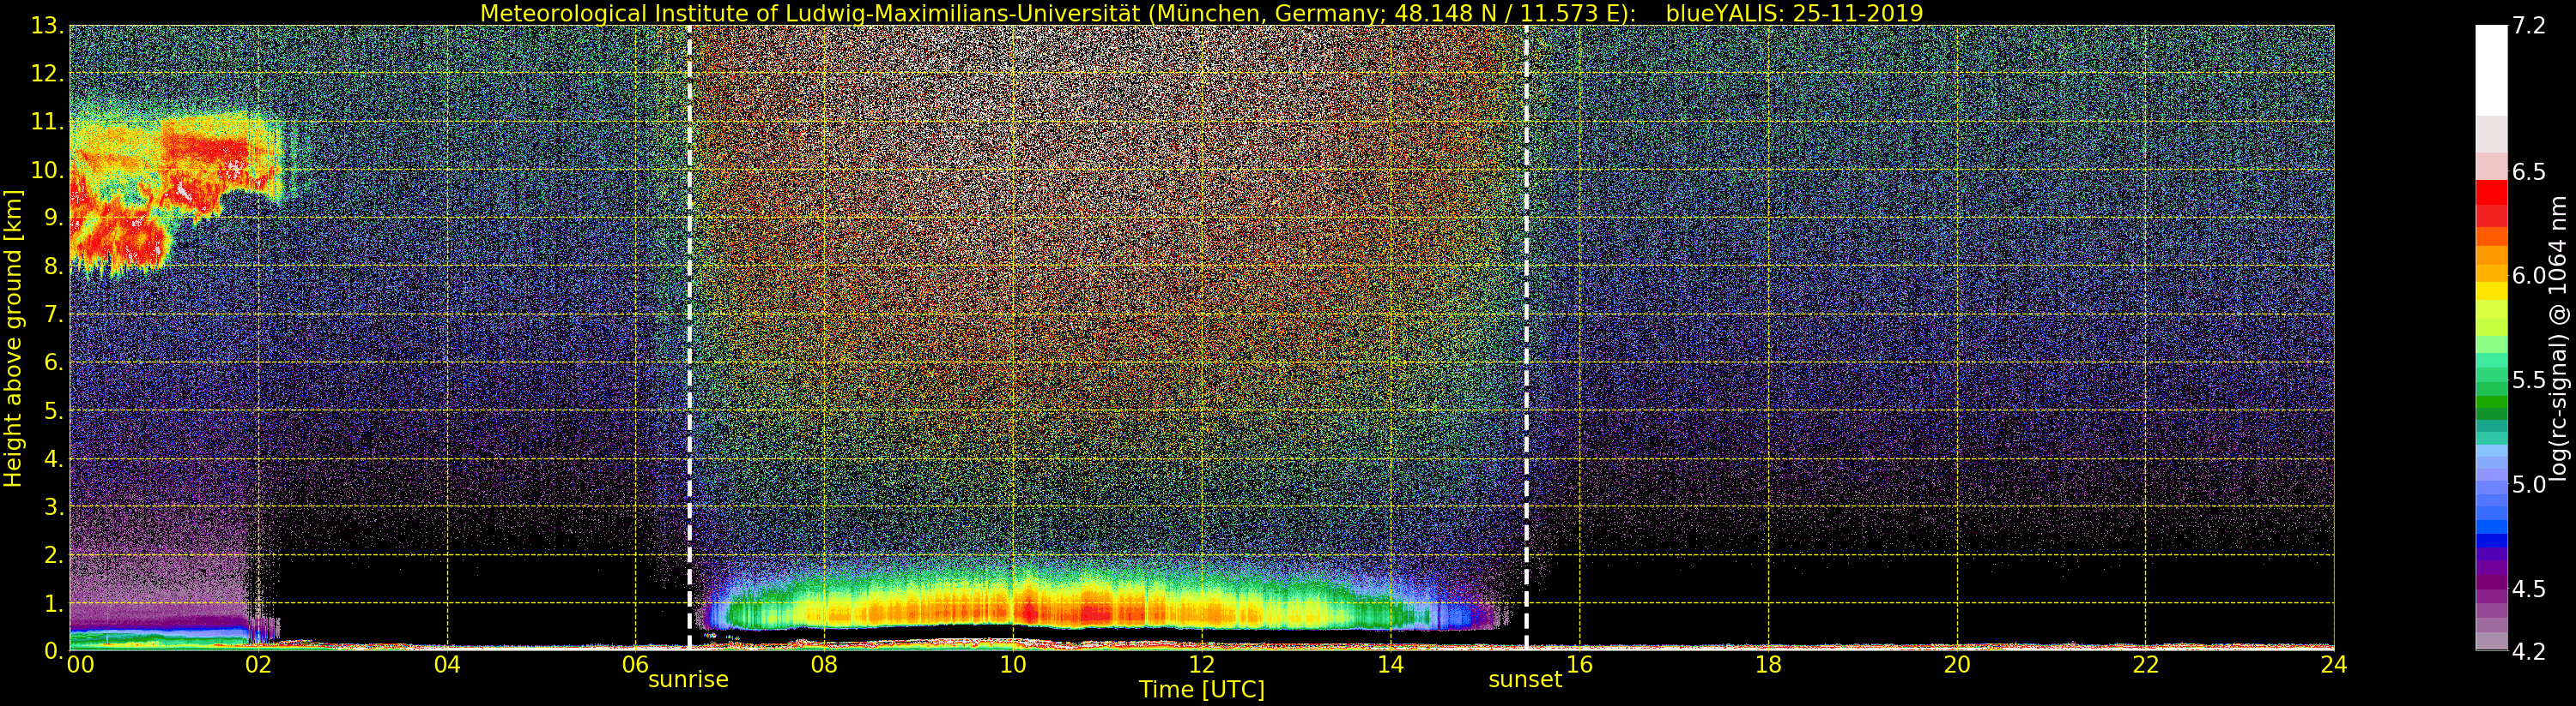Click time axis tick label '14'

point(1390,665)
